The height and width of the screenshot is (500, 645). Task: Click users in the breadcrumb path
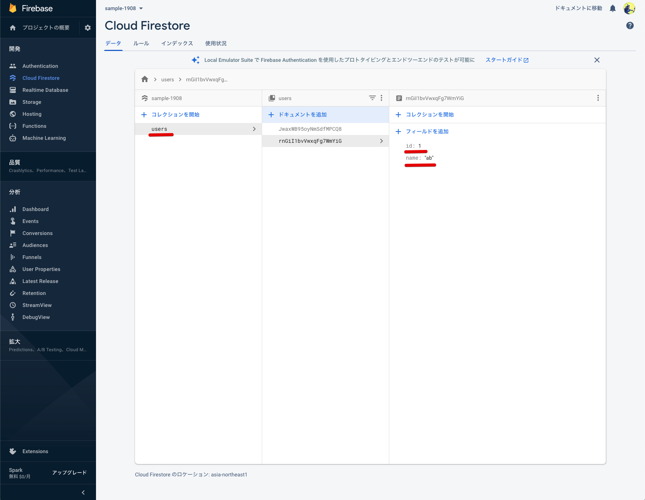point(168,79)
